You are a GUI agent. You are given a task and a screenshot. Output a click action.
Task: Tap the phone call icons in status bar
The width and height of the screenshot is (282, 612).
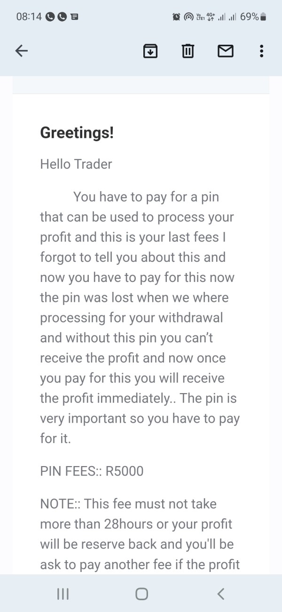pos(56,17)
